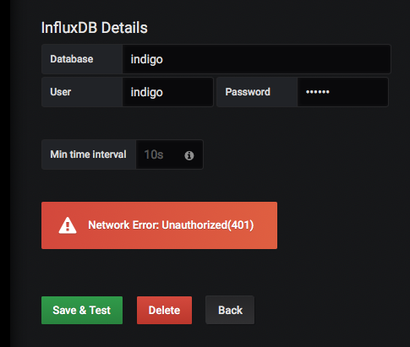Go back using the Back button

click(x=230, y=310)
